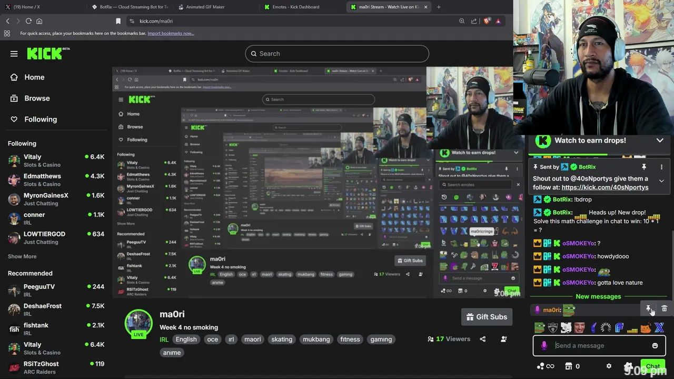Viewport: 674px width, 379px height.
Task: Focus the Send a message input
Action: (600, 346)
